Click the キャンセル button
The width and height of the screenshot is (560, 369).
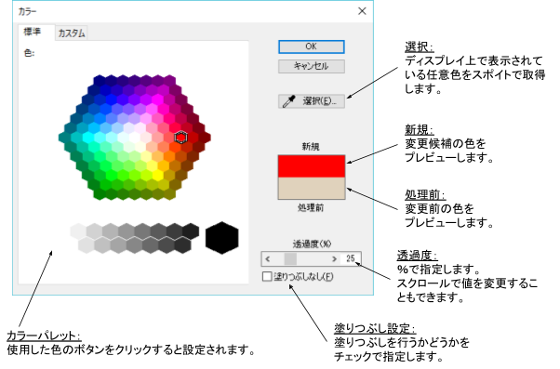311,66
